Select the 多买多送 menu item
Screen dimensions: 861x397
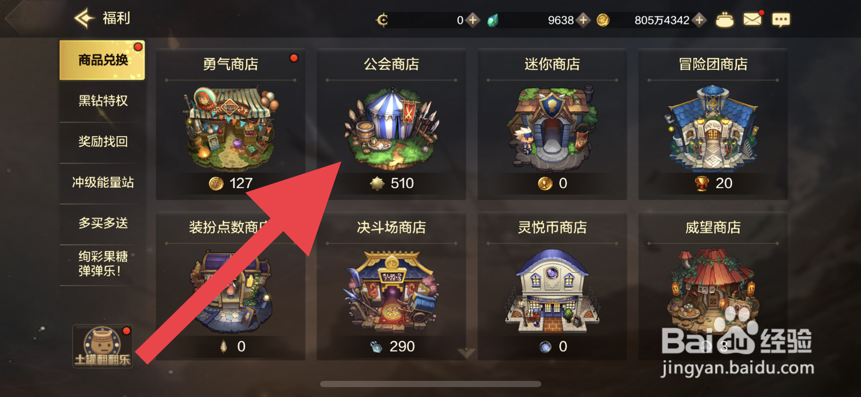(103, 223)
